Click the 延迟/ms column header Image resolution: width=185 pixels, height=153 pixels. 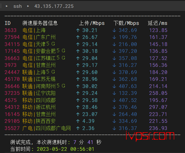coord(158,23)
